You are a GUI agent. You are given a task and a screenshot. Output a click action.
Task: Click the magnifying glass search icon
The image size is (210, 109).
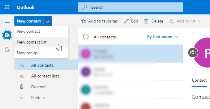click(x=85, y=7)
